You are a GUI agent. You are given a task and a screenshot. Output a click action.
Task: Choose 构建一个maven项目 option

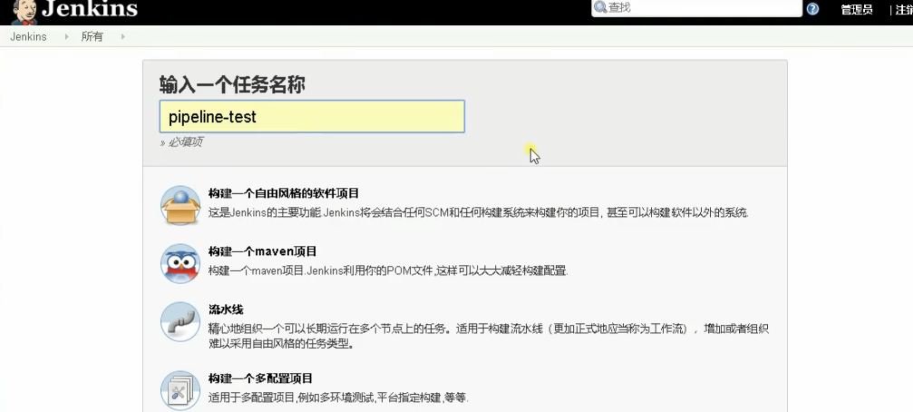[x=263, y=251]
